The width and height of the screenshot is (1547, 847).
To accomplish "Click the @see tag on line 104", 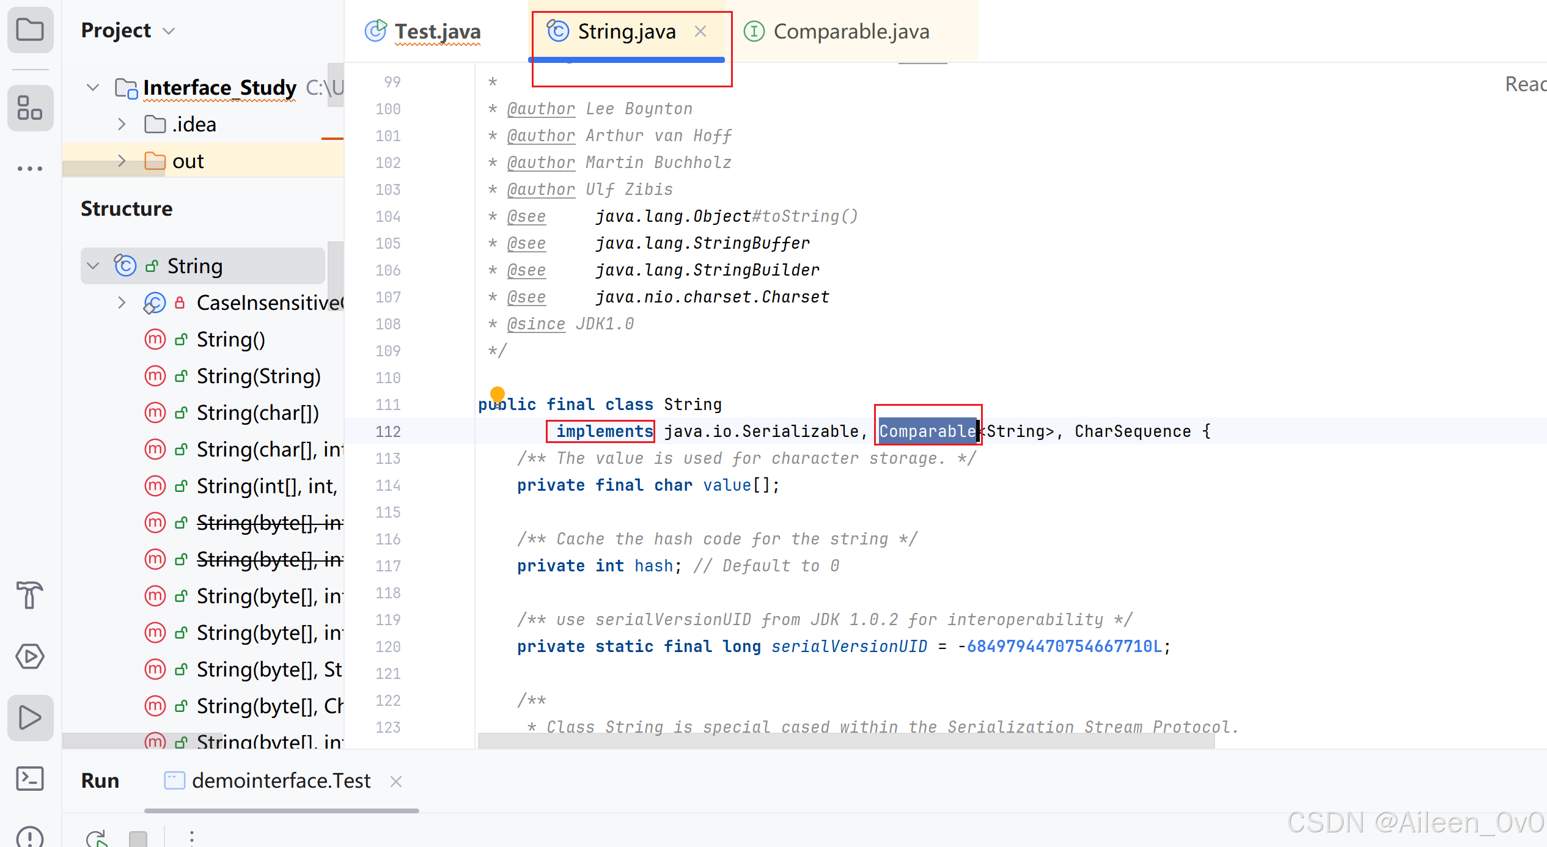I will tap(526, 216).
